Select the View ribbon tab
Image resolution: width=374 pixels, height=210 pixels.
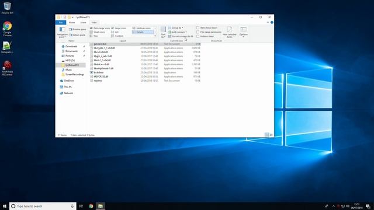(x=94, y=22)
